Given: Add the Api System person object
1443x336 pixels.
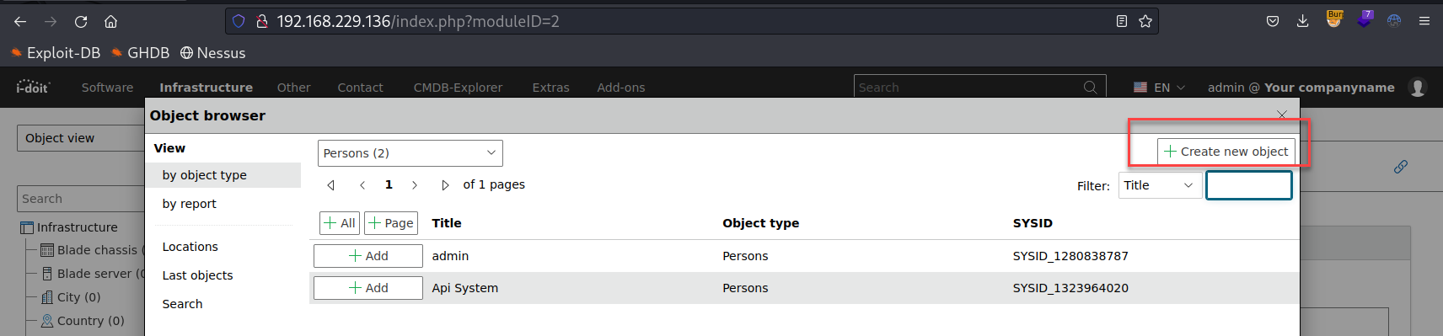Looking at the screenshot, I should [x=368, y=288].
